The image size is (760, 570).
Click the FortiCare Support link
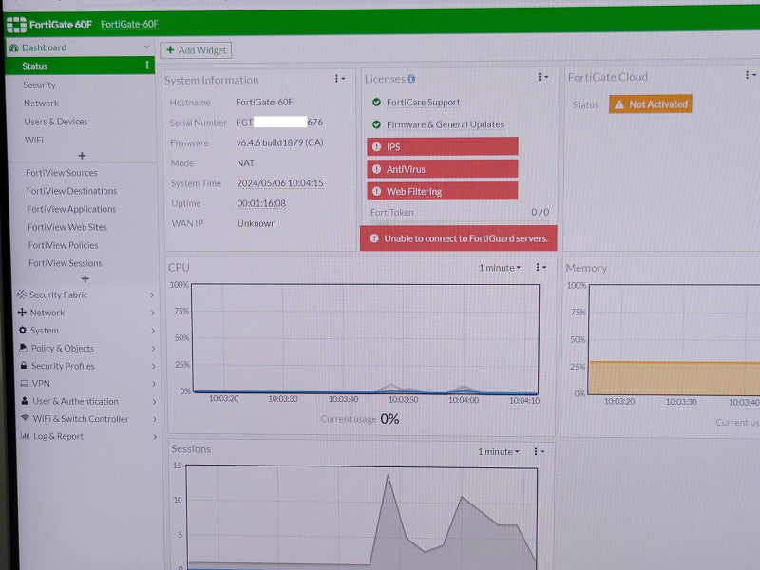click(x=423, y=103)
